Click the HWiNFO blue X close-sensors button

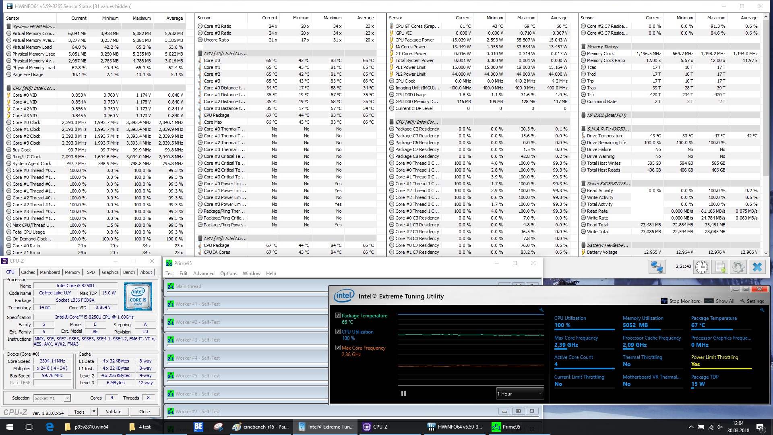pos(757,267)
